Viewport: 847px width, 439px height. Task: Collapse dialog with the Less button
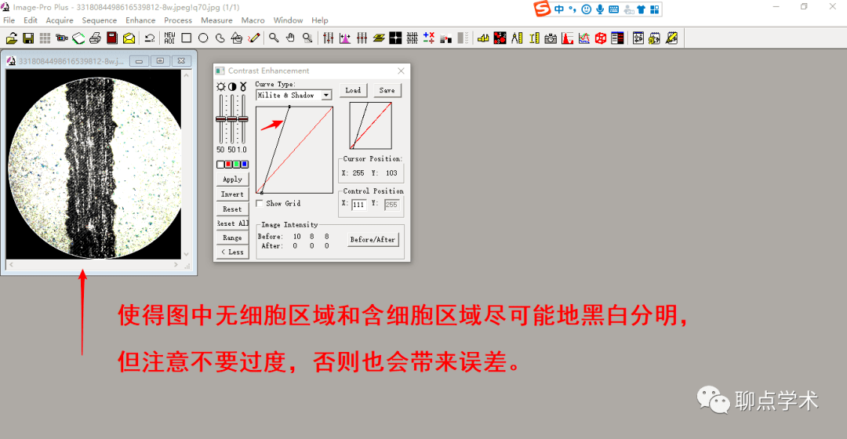tap(233, 252)
